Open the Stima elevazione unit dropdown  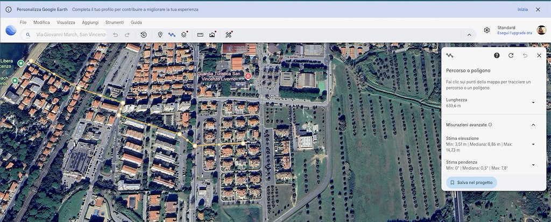pos(533,144)
